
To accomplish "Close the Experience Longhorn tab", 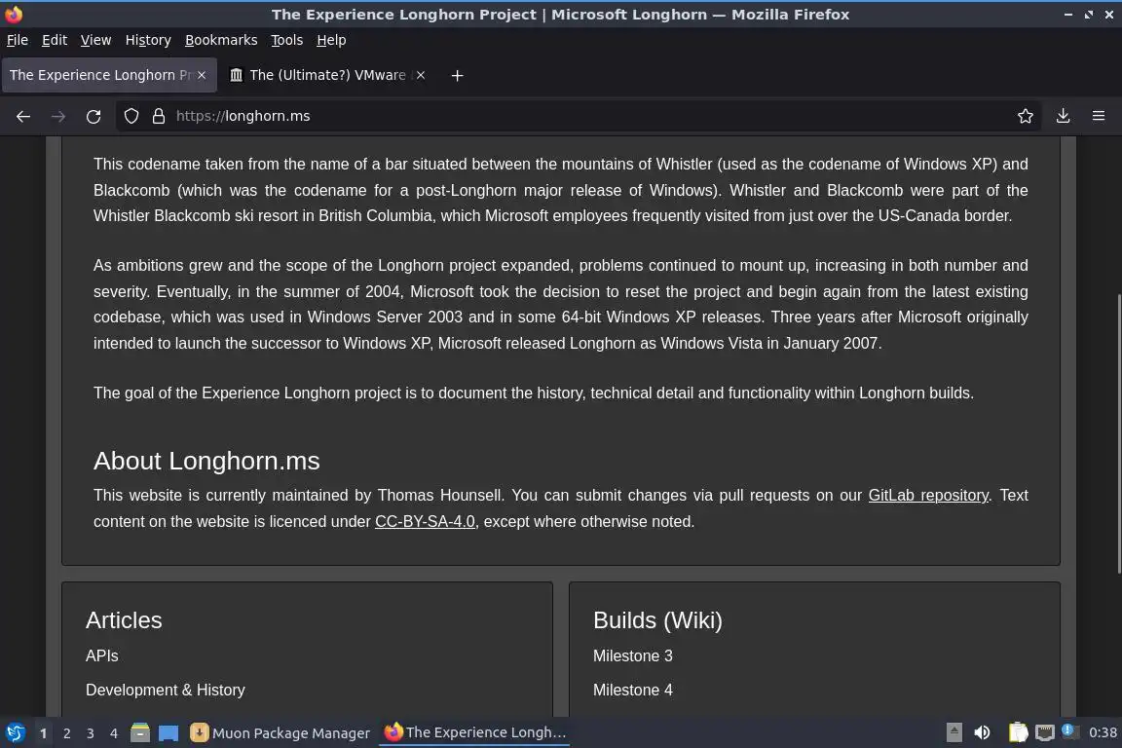I will 202,75.
